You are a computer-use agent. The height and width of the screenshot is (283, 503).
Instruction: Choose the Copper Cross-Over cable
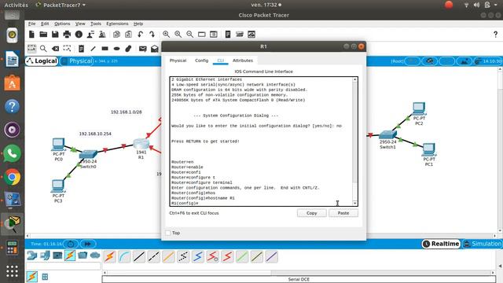(x=154, y=257)
